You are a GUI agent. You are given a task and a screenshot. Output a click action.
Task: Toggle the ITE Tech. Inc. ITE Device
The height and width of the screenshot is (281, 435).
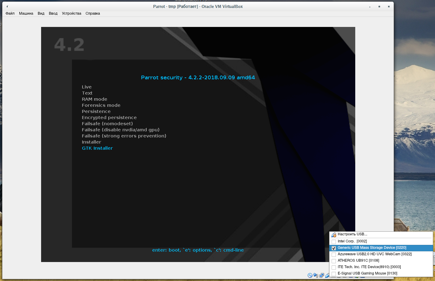[334, 267]
